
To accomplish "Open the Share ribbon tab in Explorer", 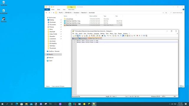I will (58, 9).
